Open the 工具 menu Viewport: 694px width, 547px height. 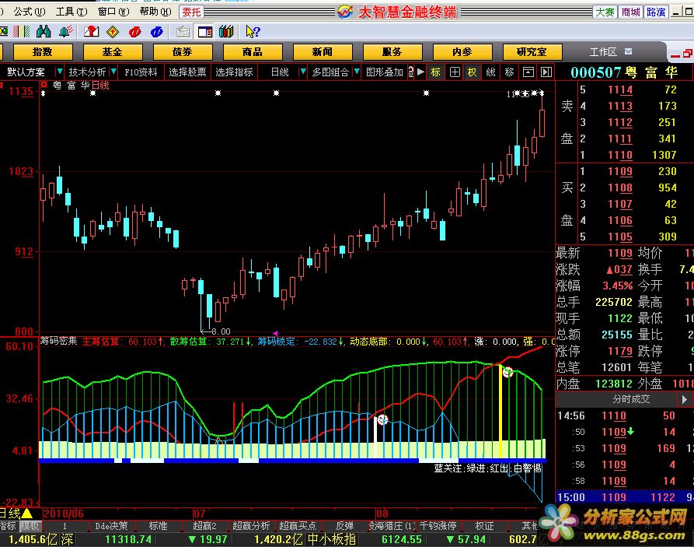[71, 12]
